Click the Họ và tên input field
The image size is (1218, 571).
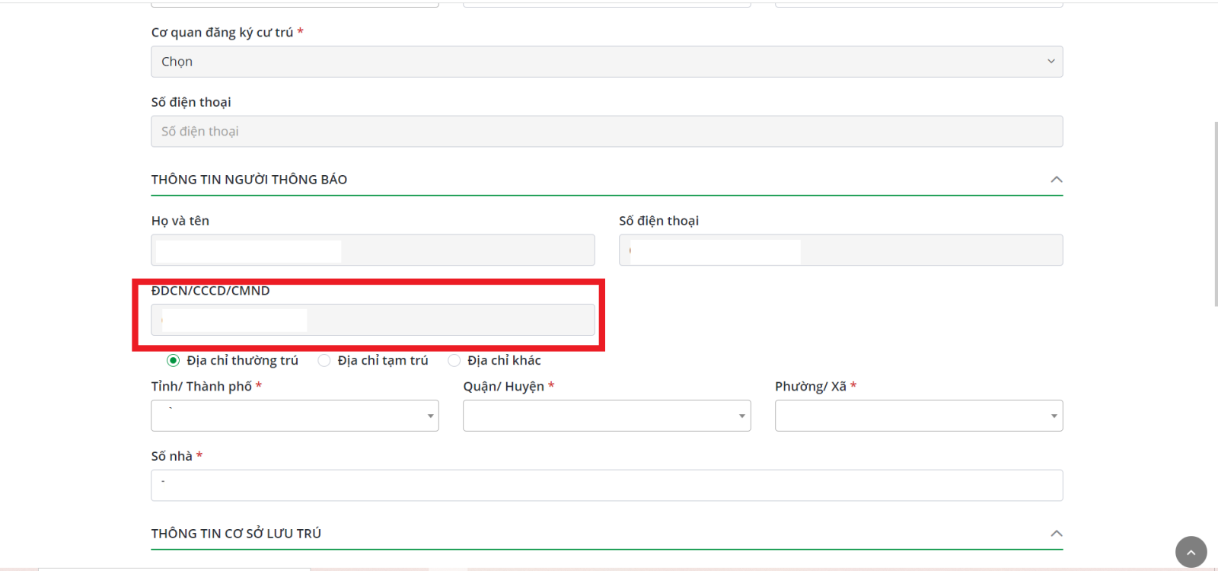tap(373, 250)
